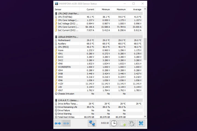Select the VIN6 sensor row
The height and width of the screenshot is (131, 197).
[x=99, y=80]
